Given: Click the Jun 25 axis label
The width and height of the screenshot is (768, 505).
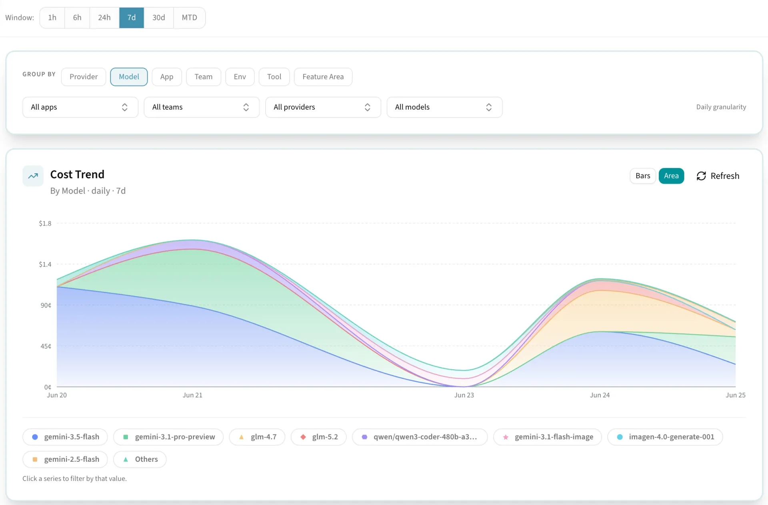Looking at the screenshot, I should (736, 395).
